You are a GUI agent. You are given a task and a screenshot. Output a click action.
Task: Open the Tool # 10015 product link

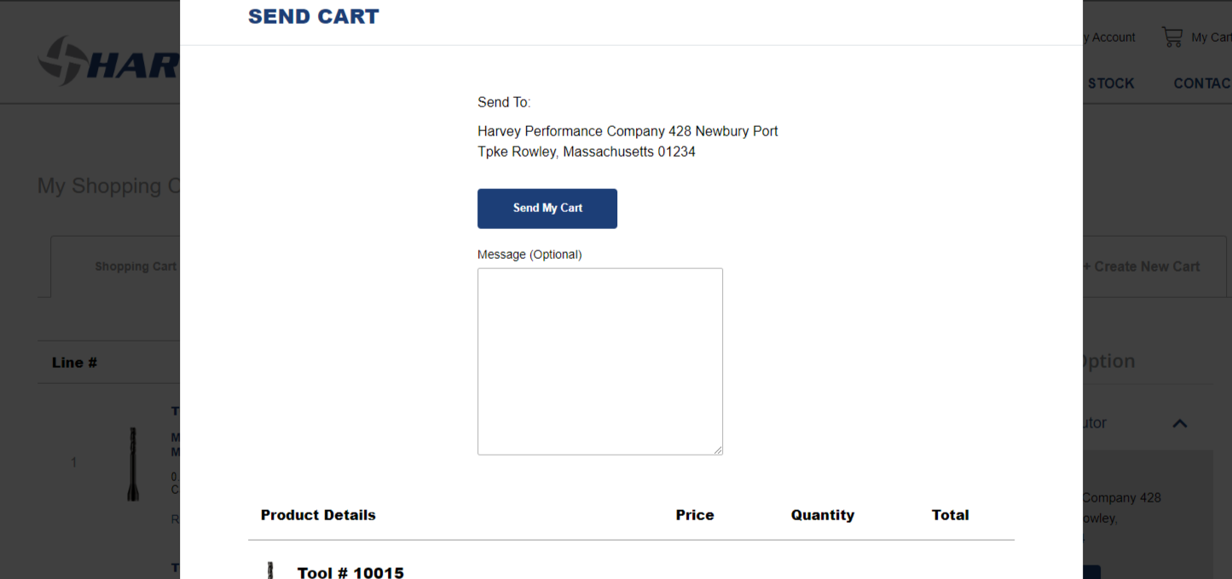(350, 572)
